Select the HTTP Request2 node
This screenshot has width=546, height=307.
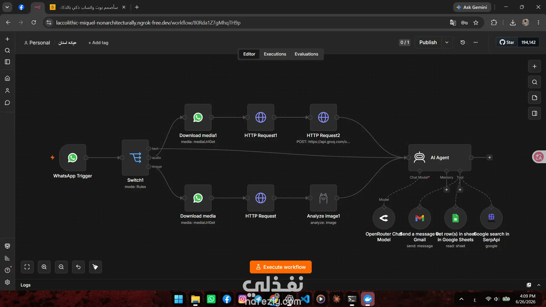(323, 117)
